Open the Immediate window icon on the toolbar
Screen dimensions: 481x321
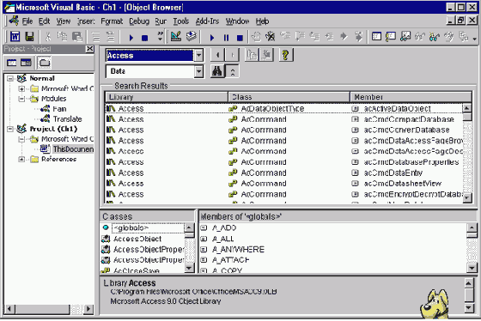391,37
